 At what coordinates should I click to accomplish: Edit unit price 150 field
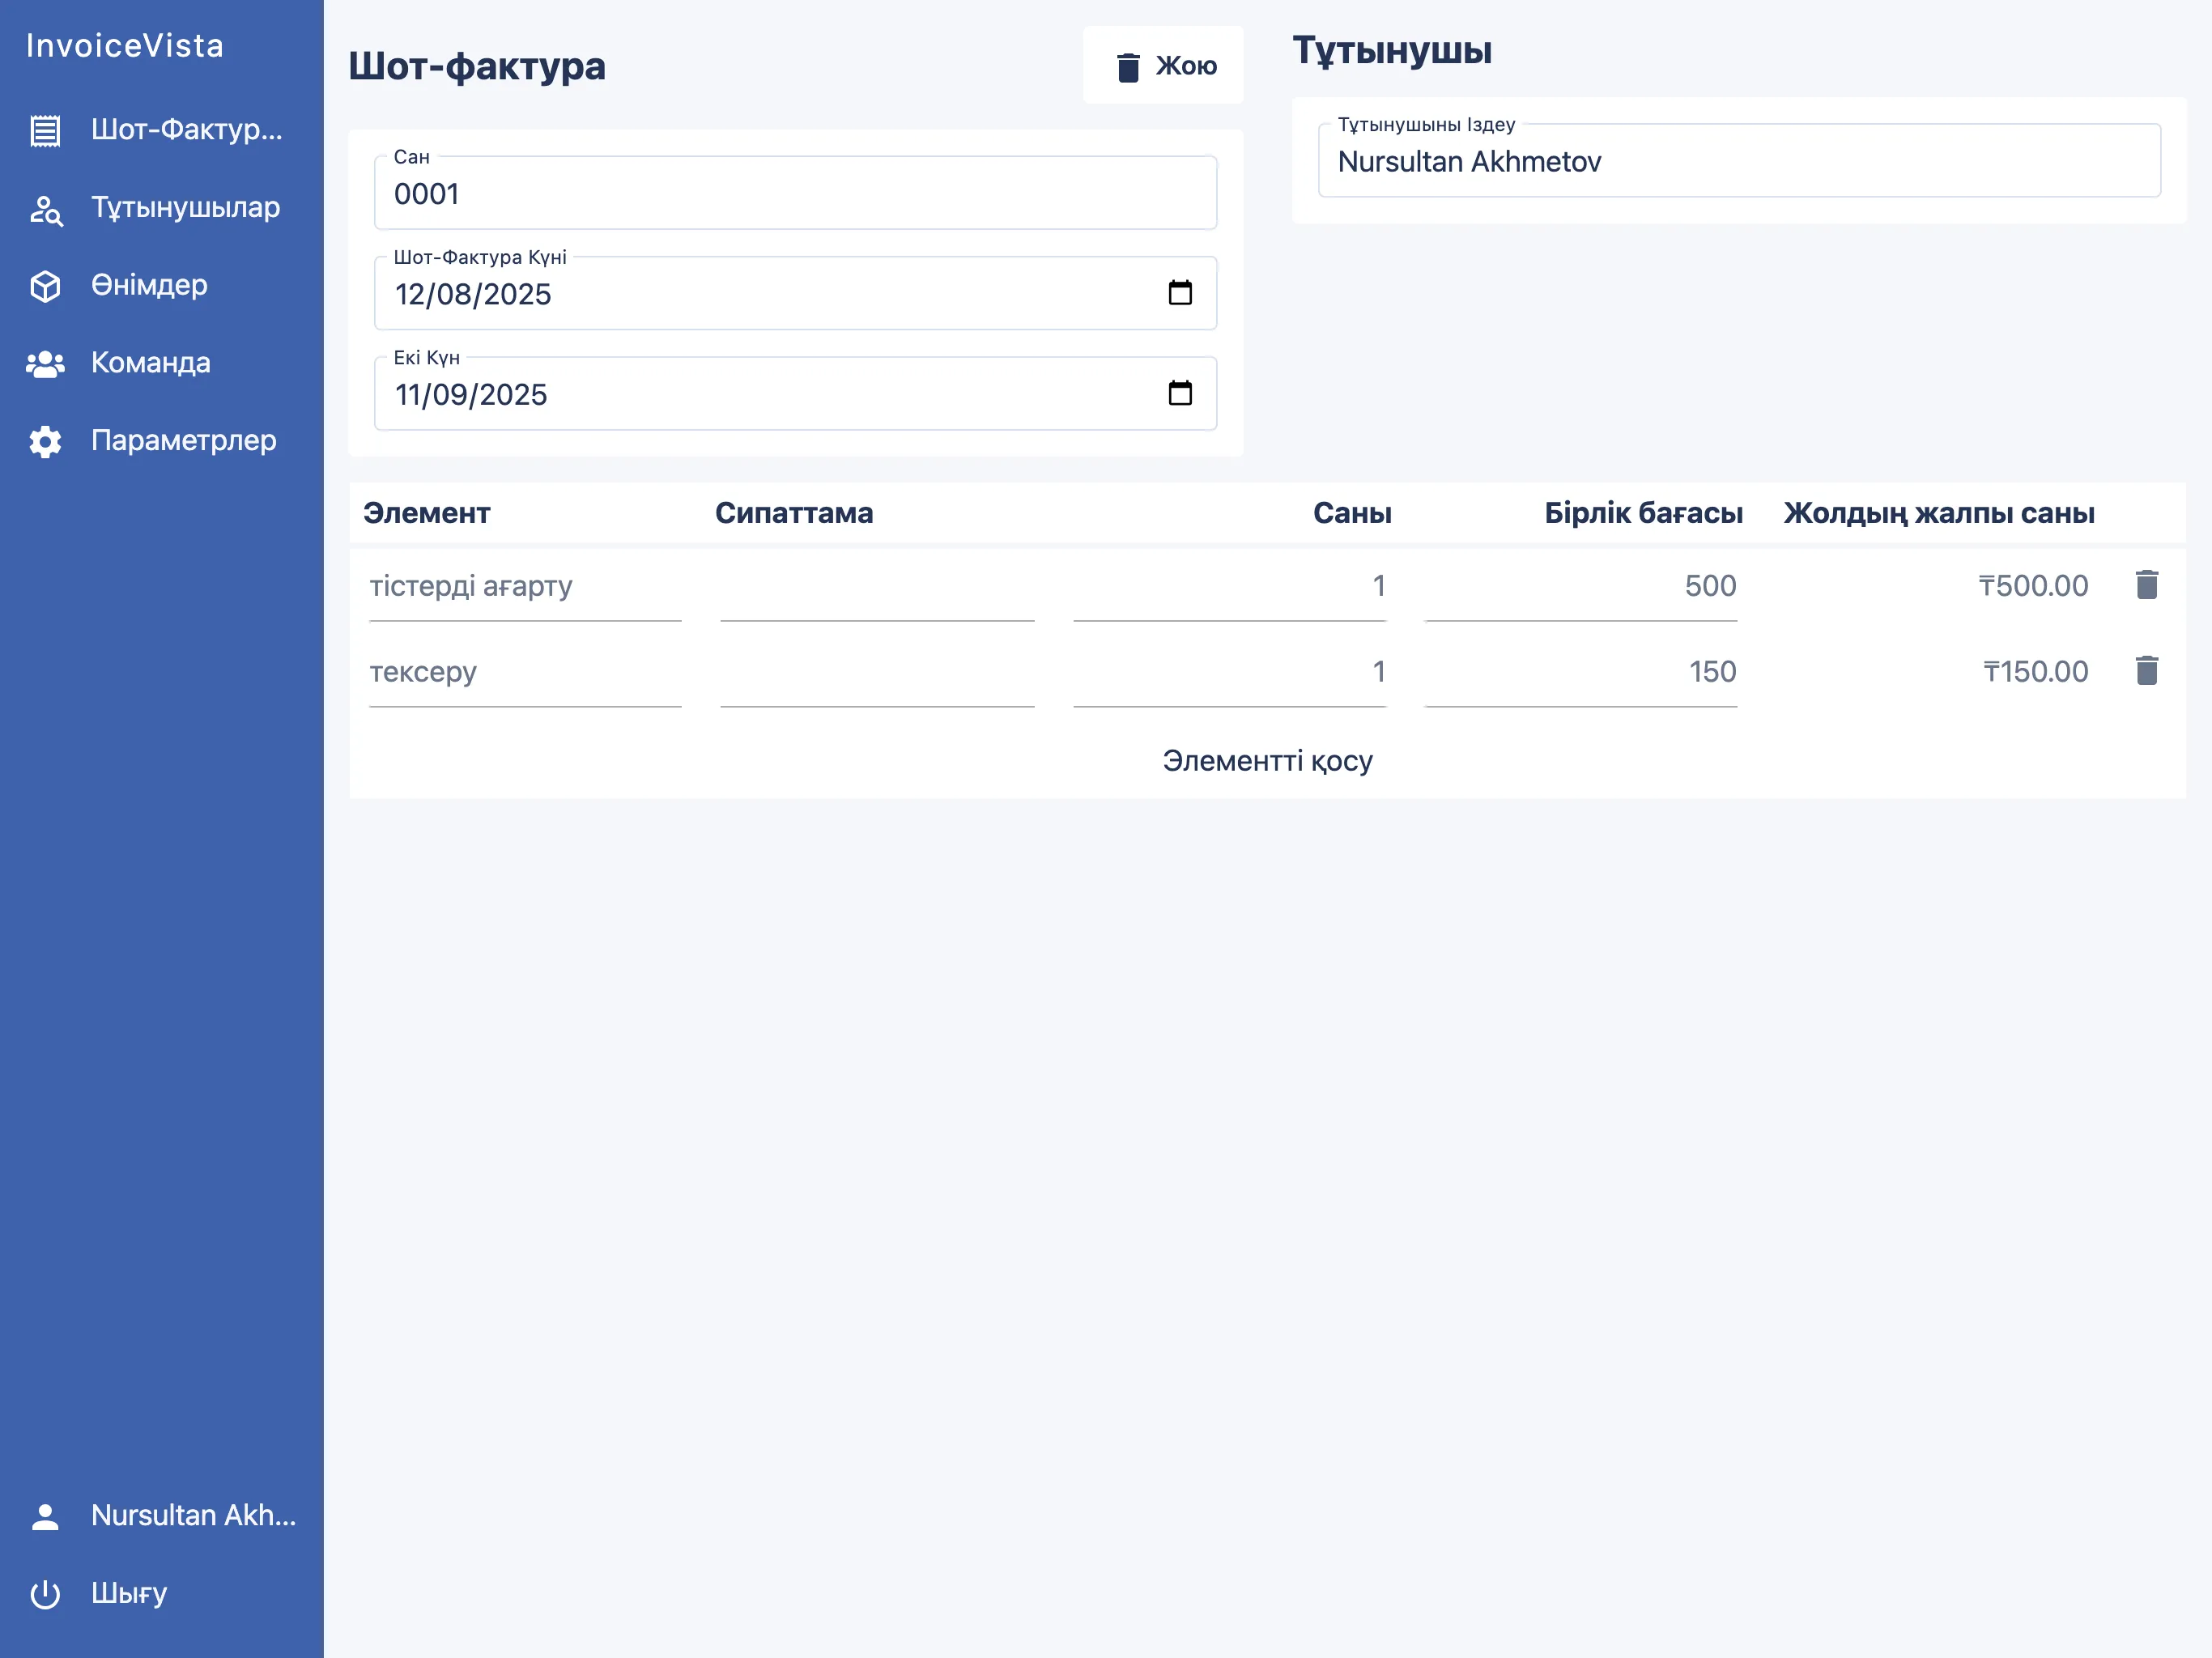(x=1581, y=673)
